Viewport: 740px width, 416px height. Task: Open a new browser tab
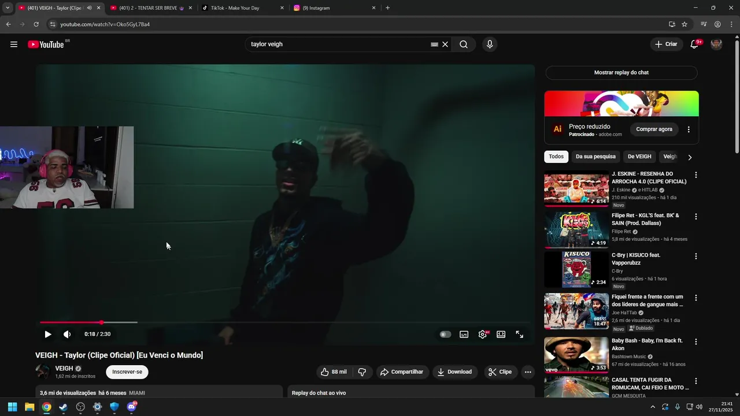[387, 8]
